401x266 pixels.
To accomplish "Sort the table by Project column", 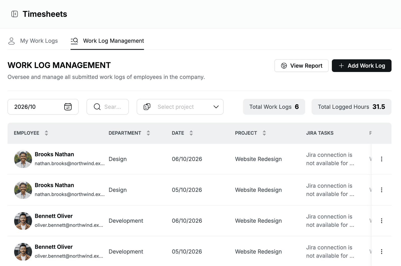I will [x=264, y=133].
